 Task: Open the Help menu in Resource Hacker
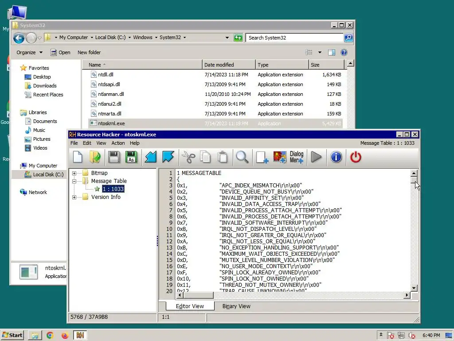point(134,143)
